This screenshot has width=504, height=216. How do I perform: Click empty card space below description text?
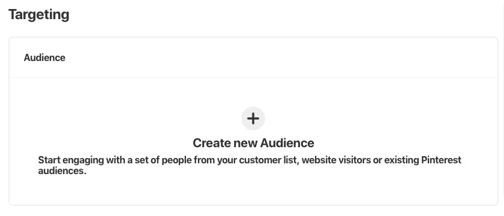(253, 190)
